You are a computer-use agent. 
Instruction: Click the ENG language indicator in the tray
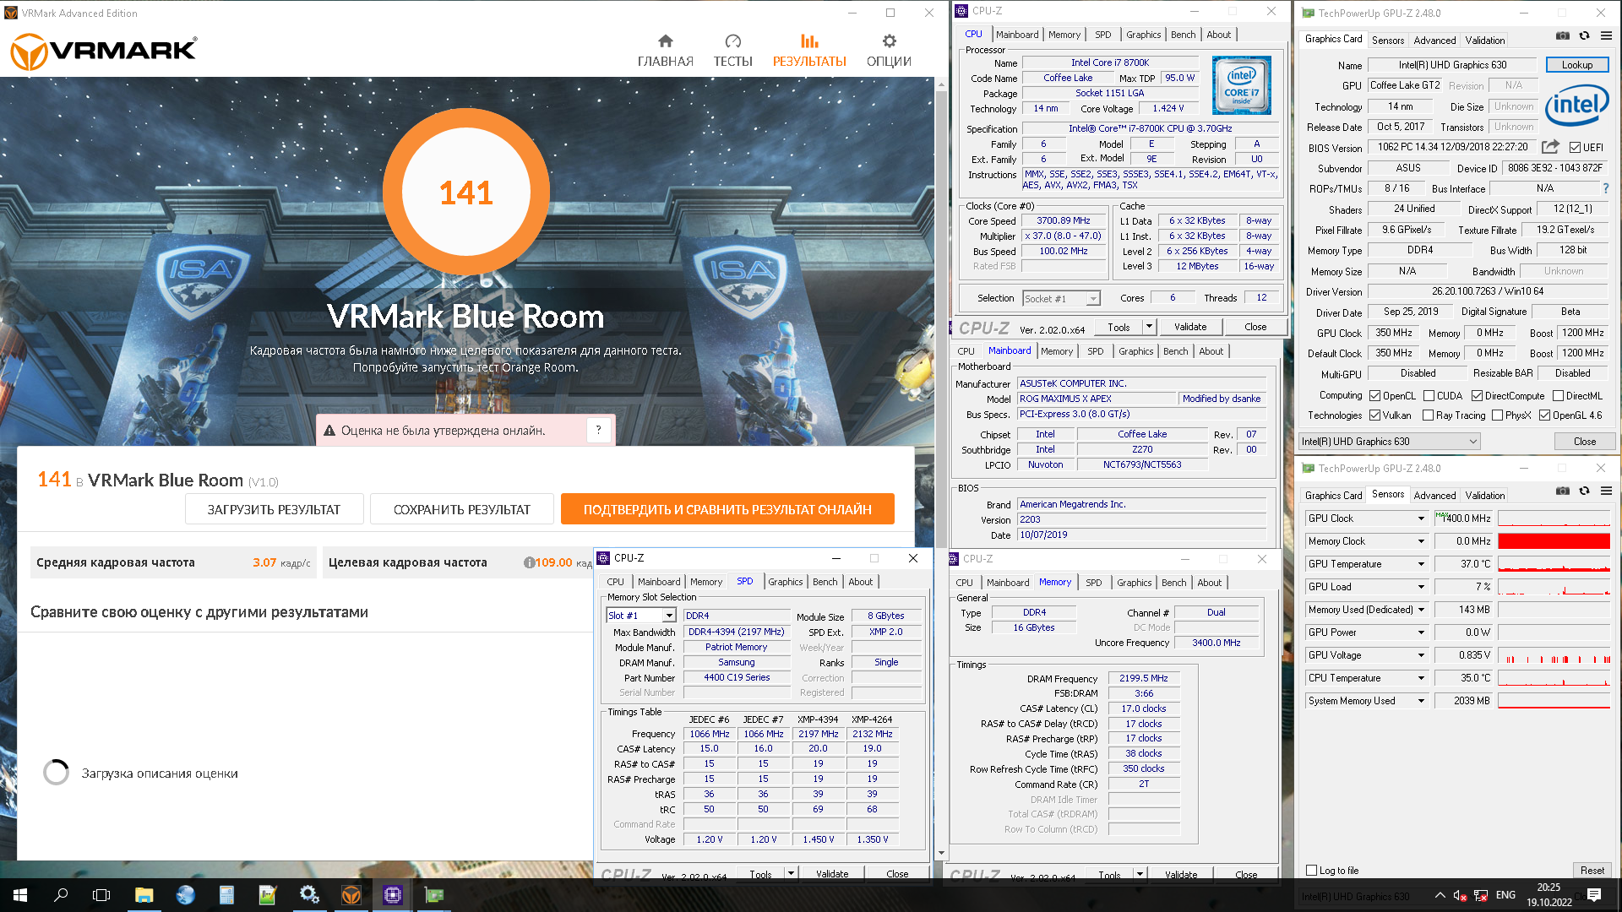[x=1505, y=895]
